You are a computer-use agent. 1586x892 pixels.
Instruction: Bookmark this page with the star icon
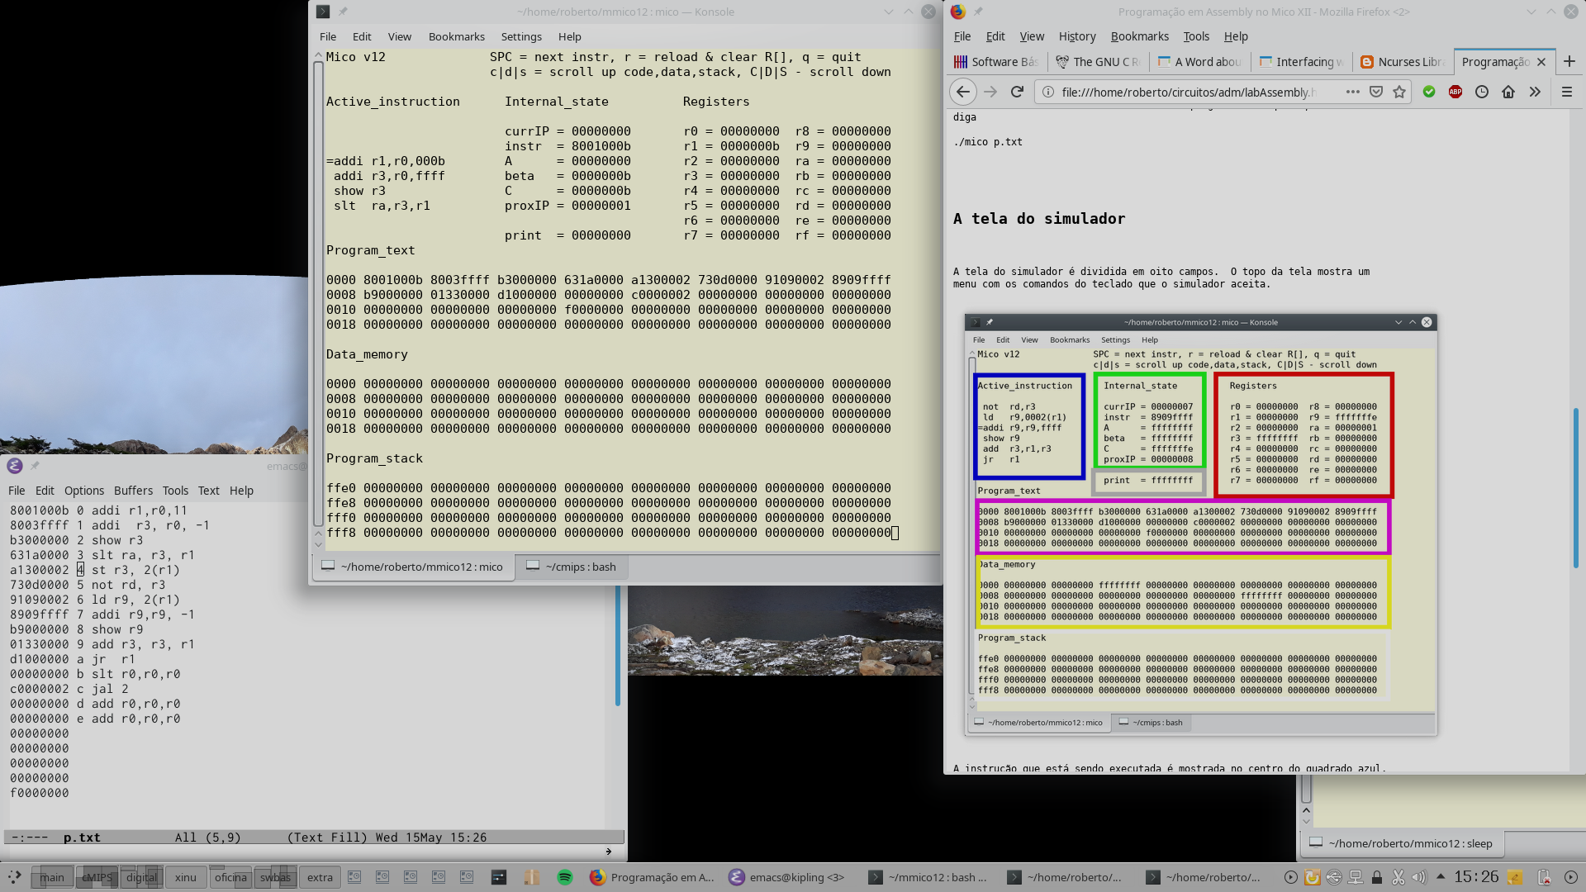coord(1399,92)
